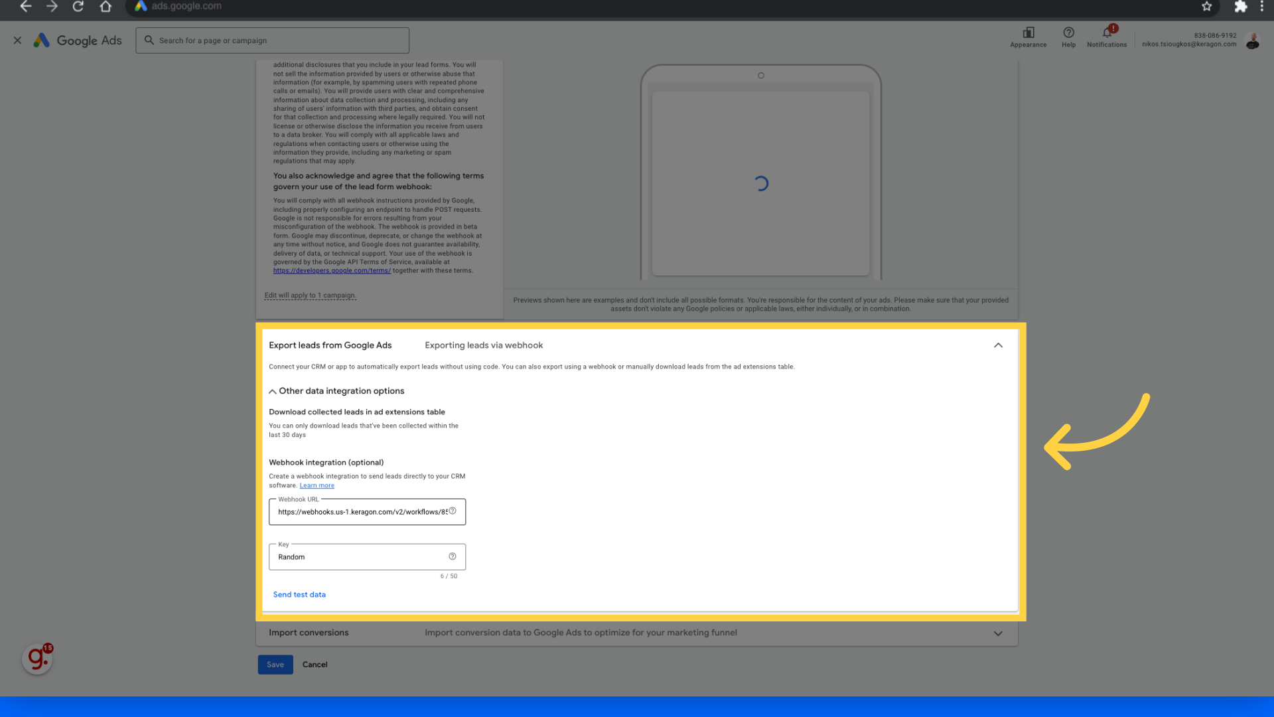The image size is (1274, 717).
Task: Click the browser back arrow
Action: coord(26,7)
